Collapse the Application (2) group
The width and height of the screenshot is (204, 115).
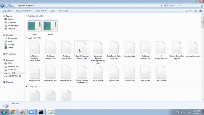(x=26, y=16)
